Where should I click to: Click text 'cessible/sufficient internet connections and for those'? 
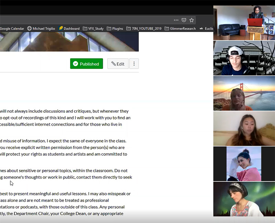tap(50, 124)
